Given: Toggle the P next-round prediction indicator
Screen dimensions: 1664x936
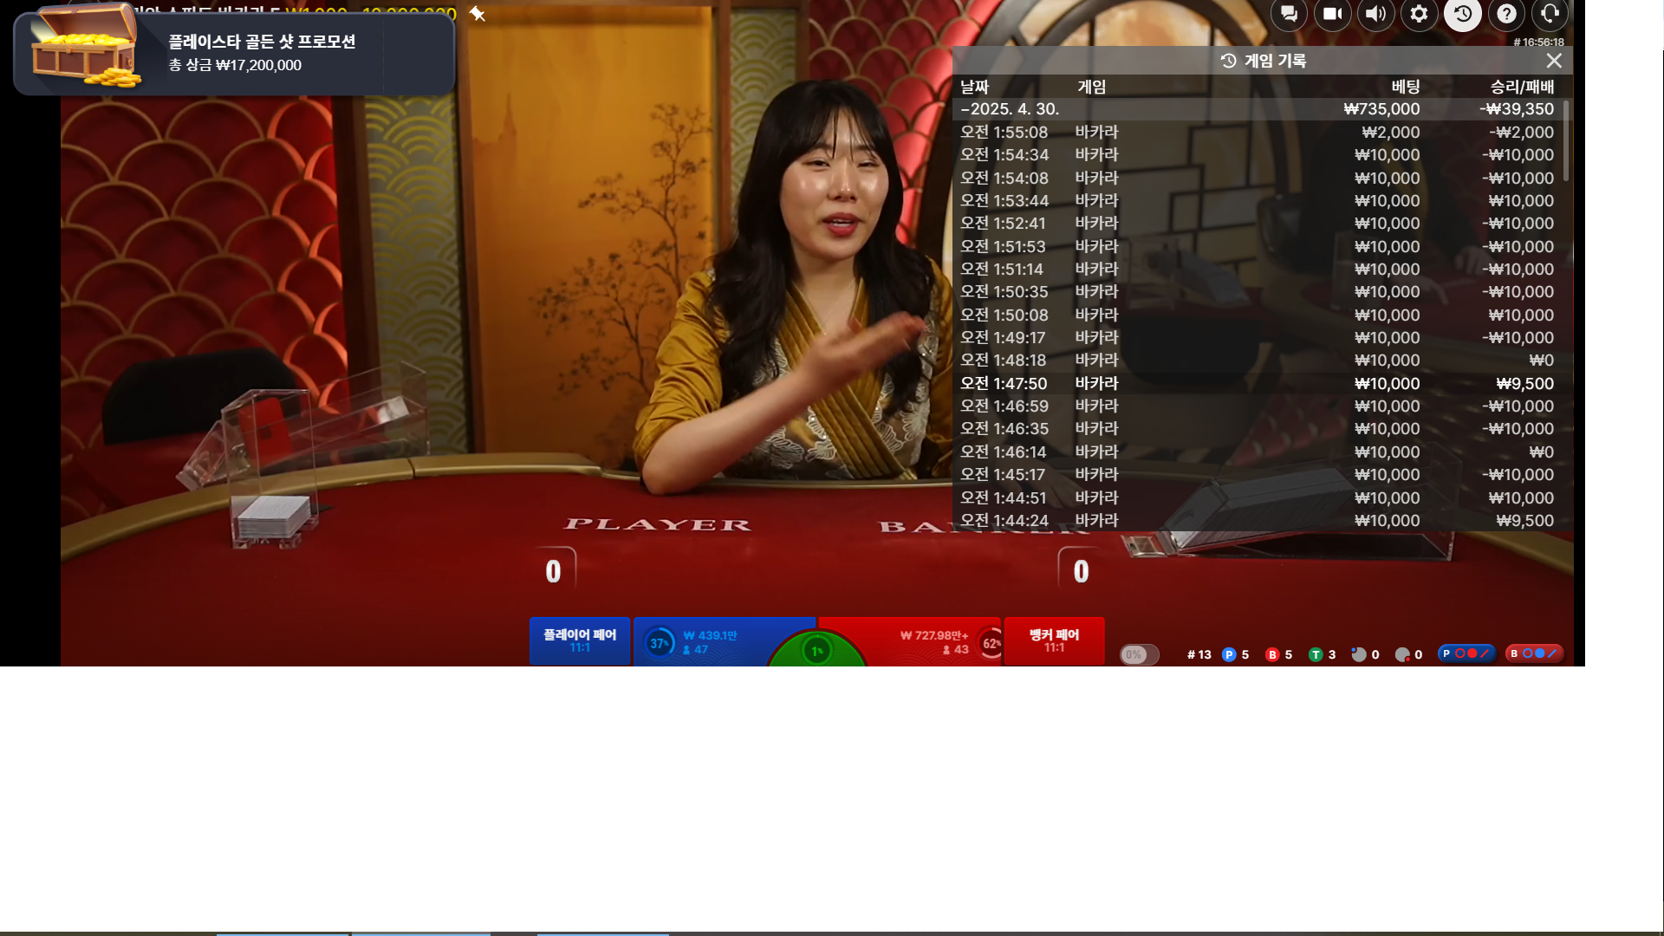Looking at the screenshot, I should pos(1466,653).
